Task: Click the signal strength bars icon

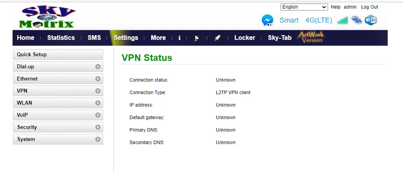Action: (343, 20)
